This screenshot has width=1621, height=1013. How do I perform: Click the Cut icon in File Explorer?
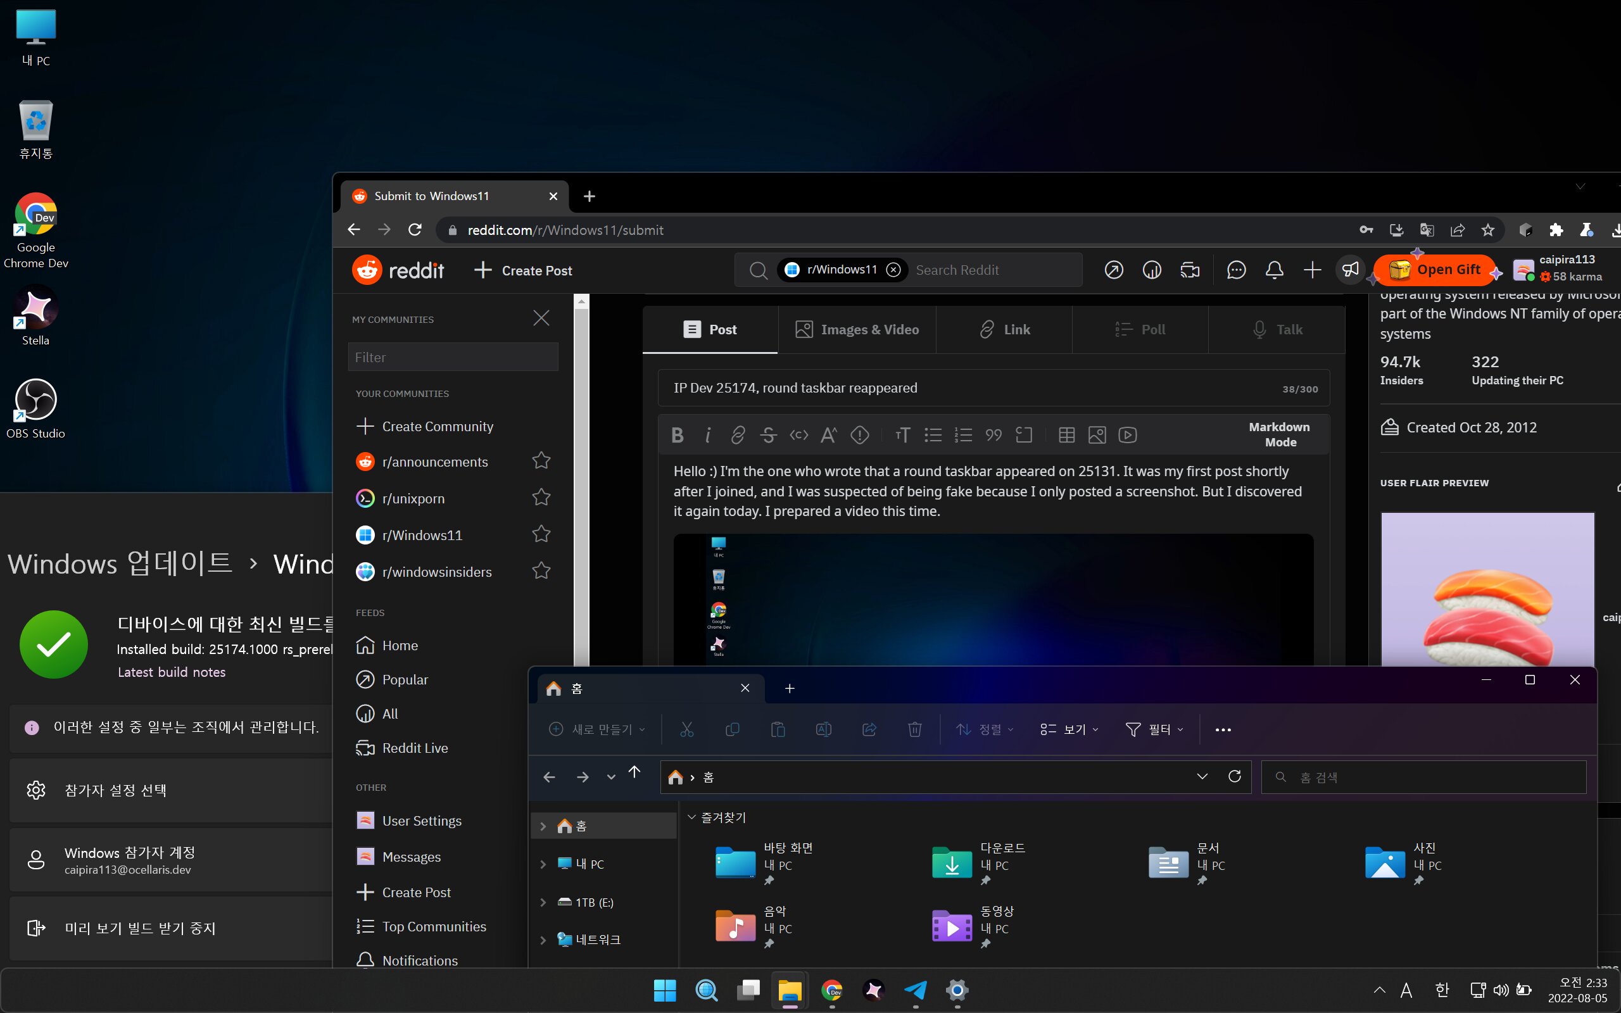686,729
